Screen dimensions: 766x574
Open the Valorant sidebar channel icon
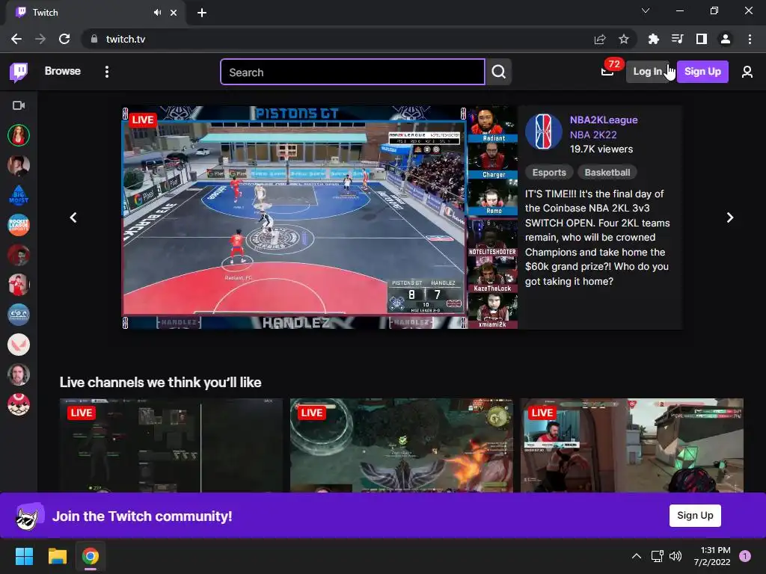(19, 345)
